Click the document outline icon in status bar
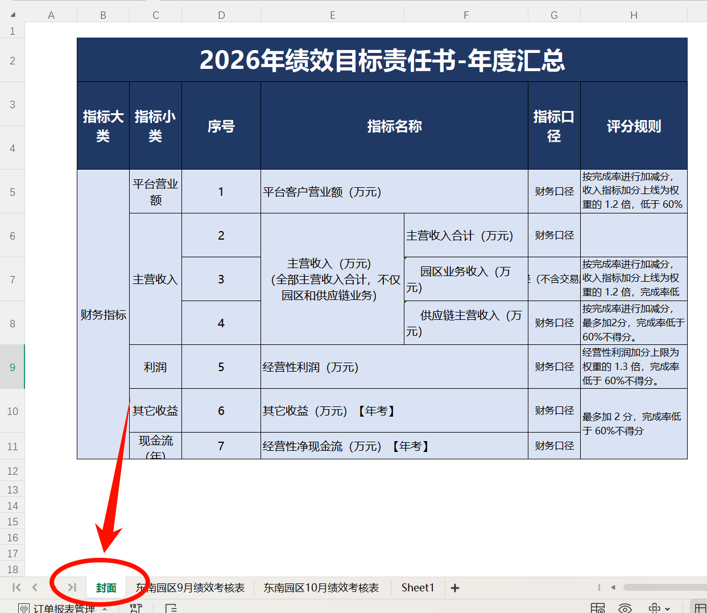The width and height of the screenshot is (707, 613). pyautogui.click(x=171, y=608)
